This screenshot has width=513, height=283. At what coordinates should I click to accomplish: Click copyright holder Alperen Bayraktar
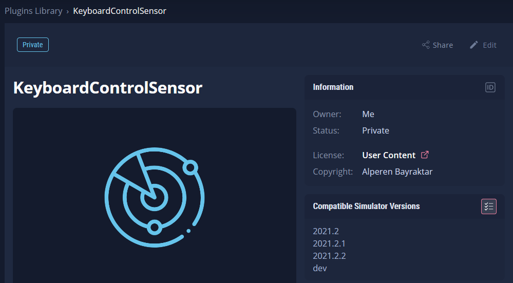[397, 172]
